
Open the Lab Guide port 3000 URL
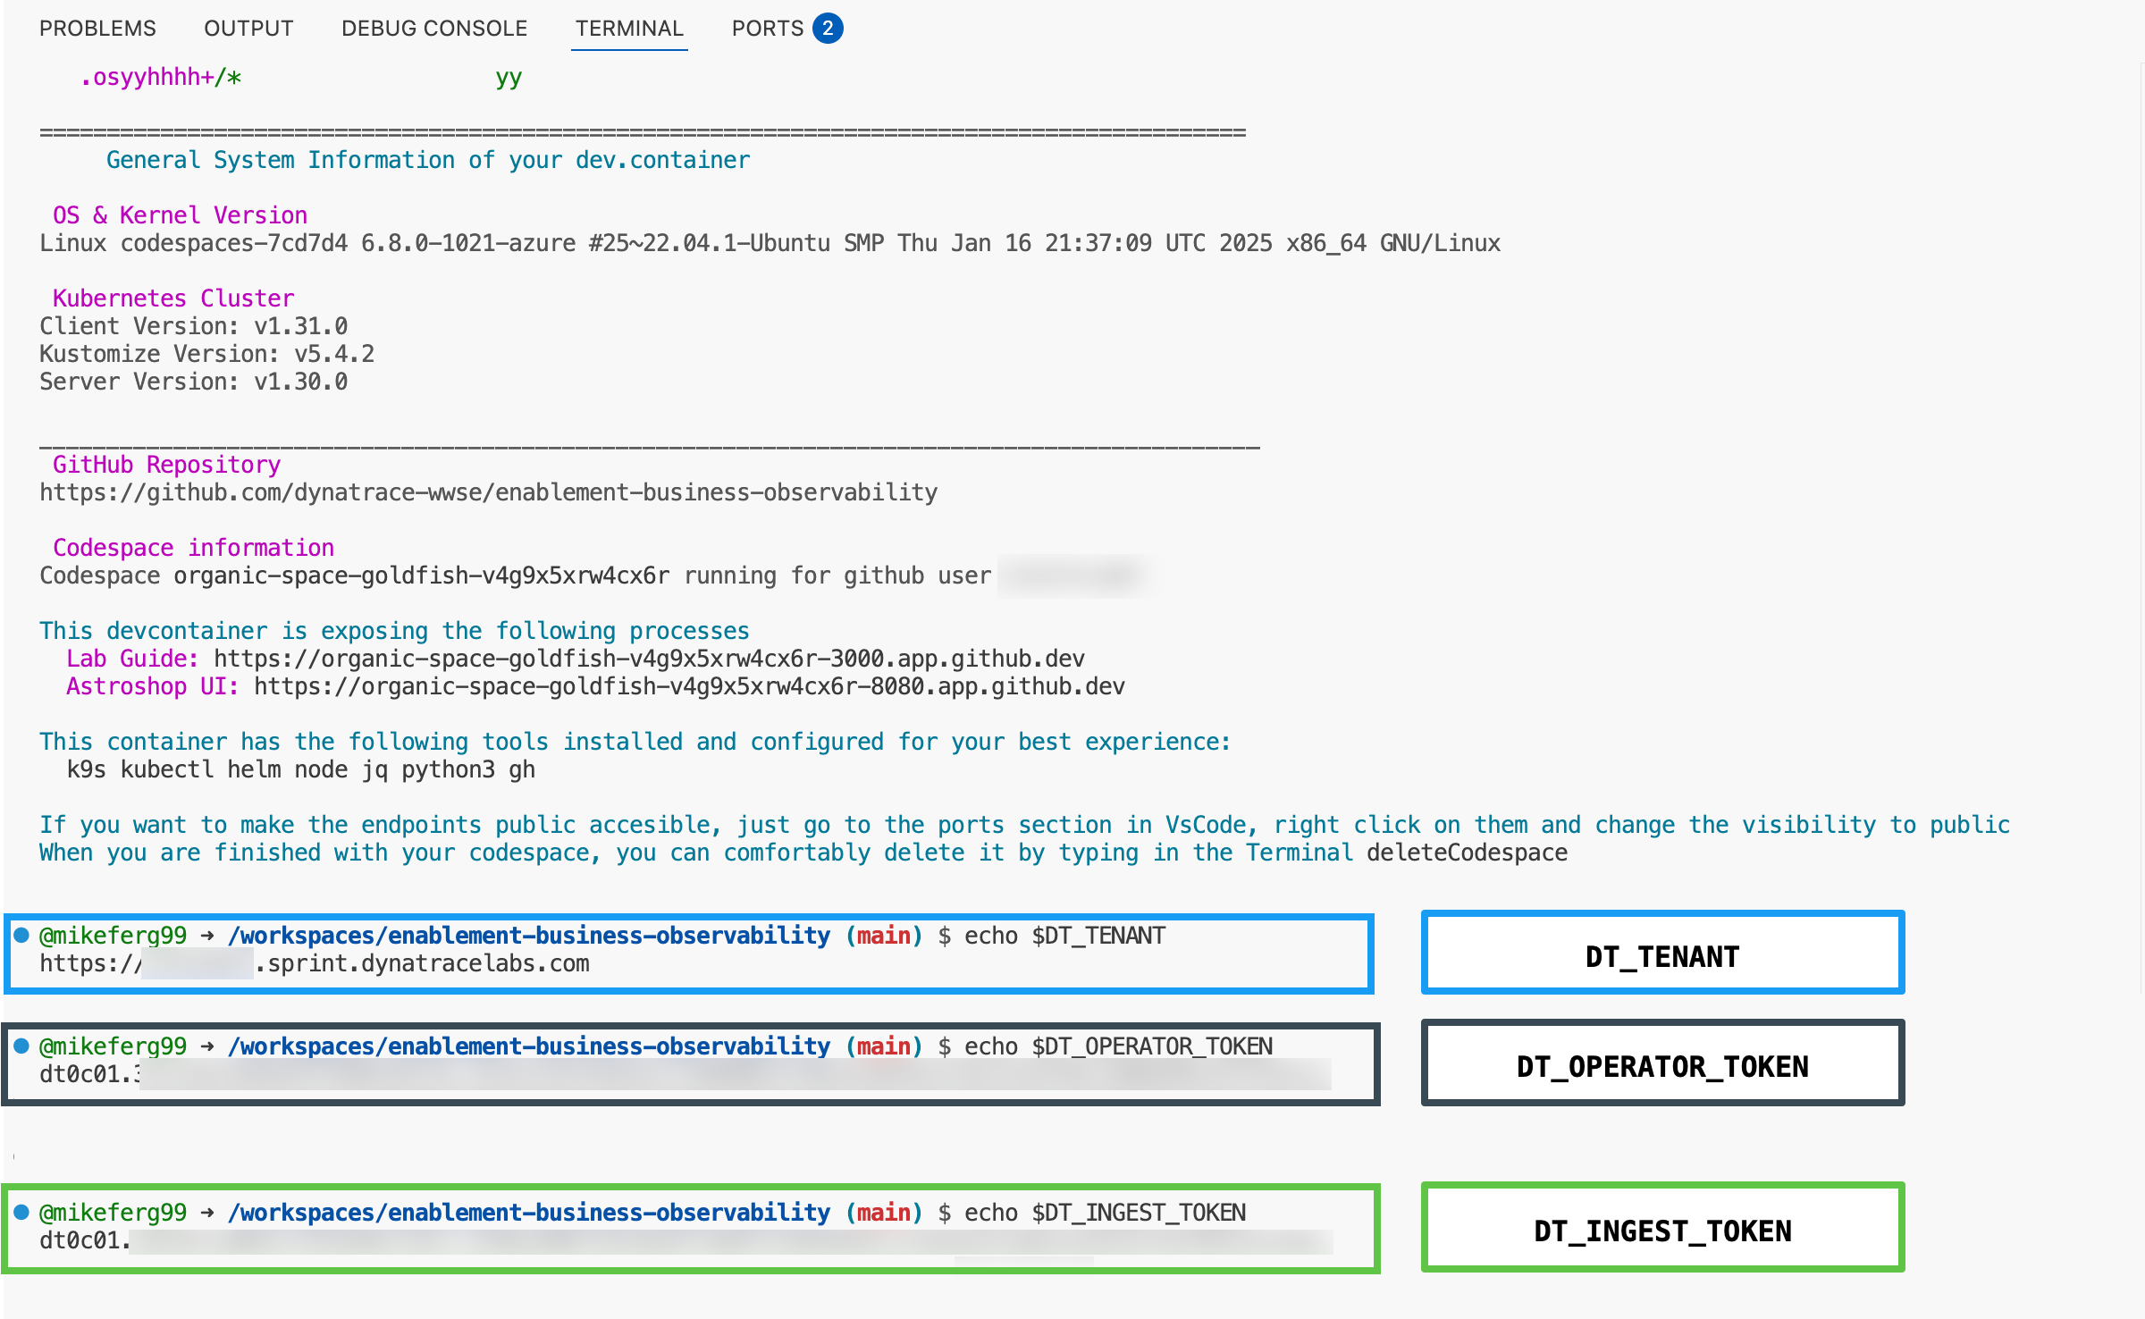[x=649, y=659]
